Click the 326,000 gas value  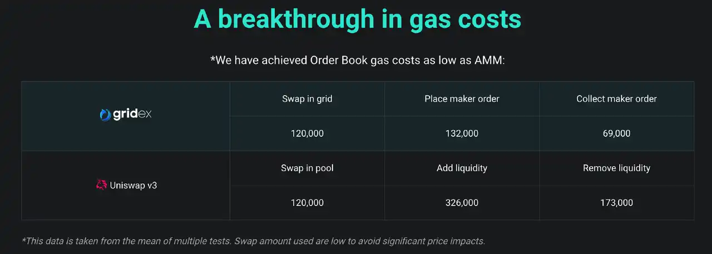click(x=462, y=203)
